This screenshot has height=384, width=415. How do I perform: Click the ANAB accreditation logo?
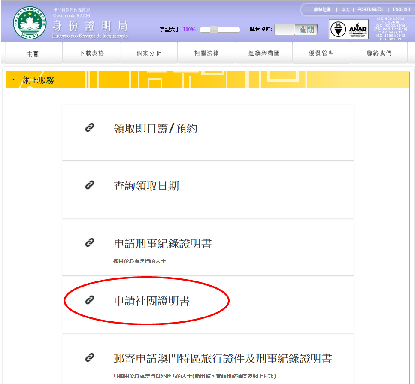click(357, 30)
